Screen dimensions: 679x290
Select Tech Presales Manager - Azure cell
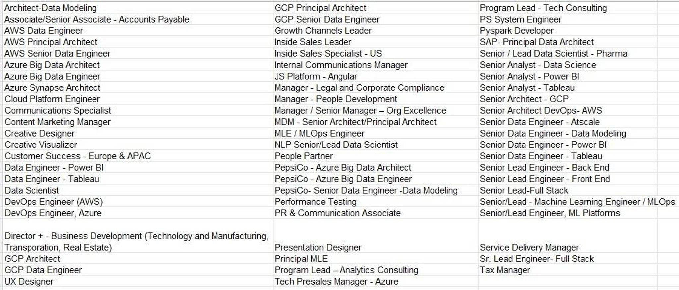click(x=376, y=281)
